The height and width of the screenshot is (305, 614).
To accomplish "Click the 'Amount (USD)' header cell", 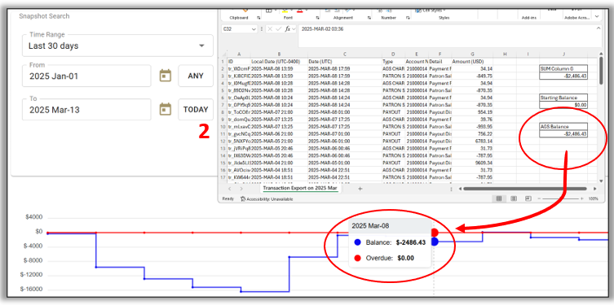I will tap(472, 61).
